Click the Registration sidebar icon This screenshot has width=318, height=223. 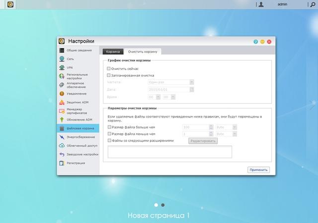pos(62,163)
